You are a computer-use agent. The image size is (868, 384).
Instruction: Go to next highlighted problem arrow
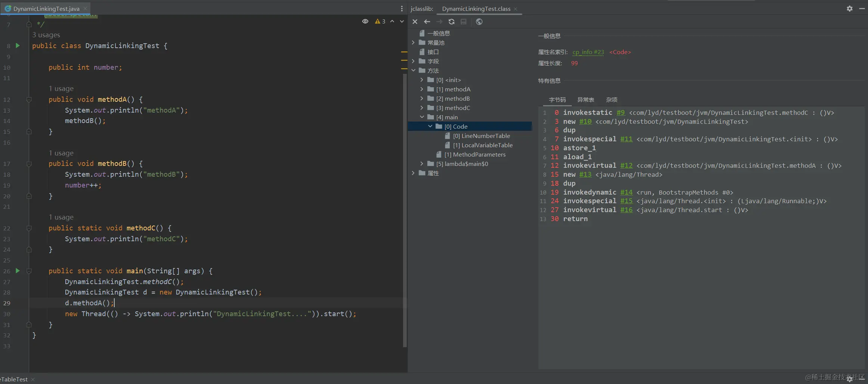pyautogui.click(x=402, y=22)
